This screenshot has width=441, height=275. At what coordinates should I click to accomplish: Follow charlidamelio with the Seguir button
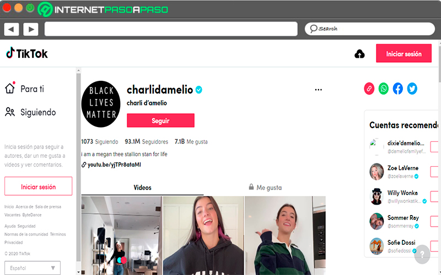[x=160, y=120]
